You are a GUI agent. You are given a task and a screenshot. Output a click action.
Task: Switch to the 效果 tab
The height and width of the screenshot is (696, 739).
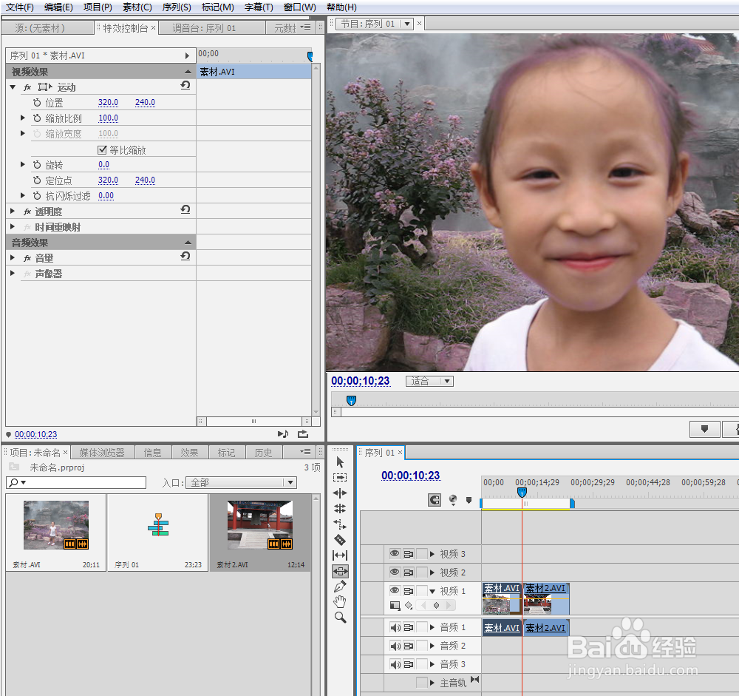click(x=189, y=453)
